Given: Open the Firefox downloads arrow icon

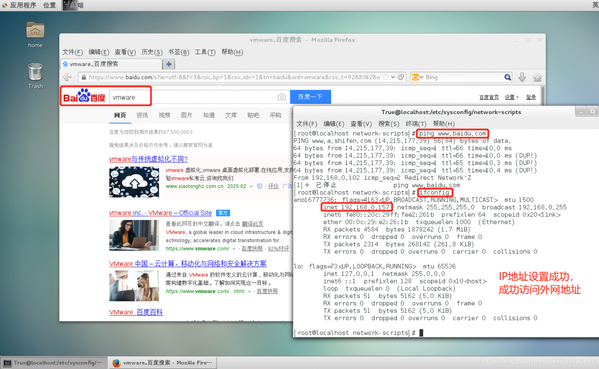Looking at the screenshot, I should (523, 77).
